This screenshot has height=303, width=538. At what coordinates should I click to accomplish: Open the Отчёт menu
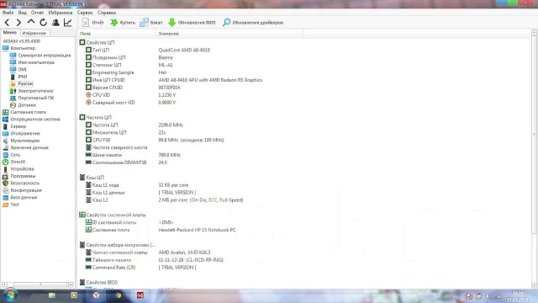pos(37,13)
